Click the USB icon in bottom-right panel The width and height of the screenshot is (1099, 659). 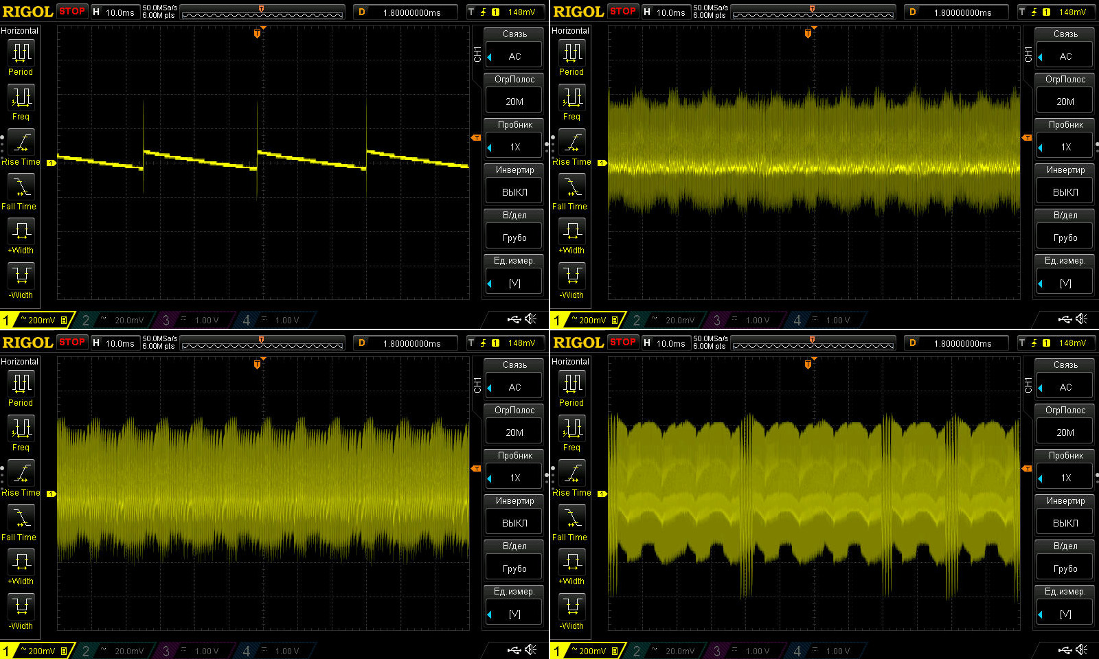[x=1065, y=649]
